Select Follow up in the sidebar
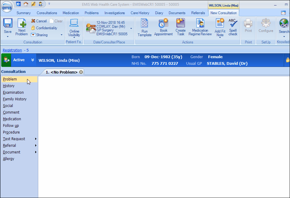 click(x=19, y=126)
